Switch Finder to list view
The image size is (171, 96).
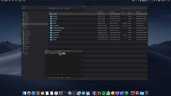tap(52, 8)
